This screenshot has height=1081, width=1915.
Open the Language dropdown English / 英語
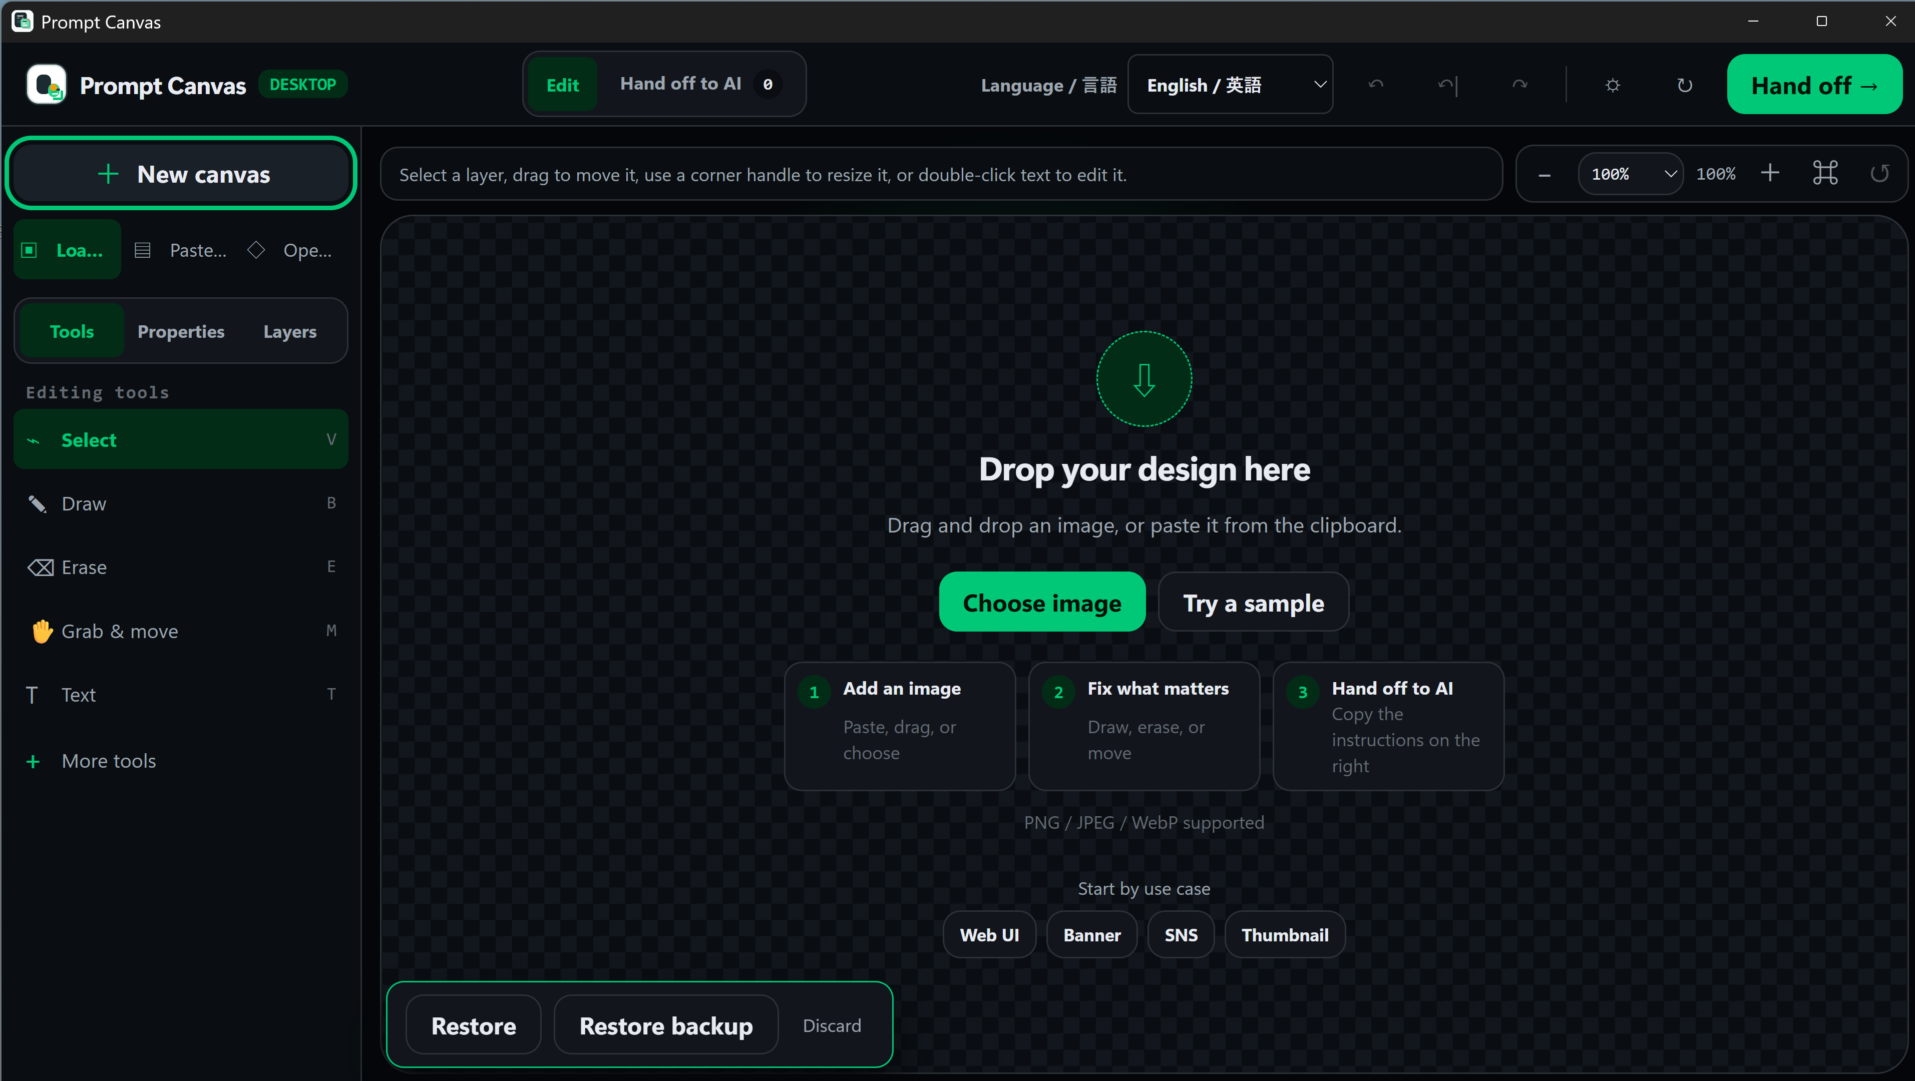pos(1230,85)
